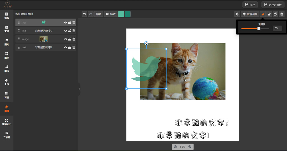Adjust the 透明度 opacity slider handle
This screenshot has width=287, height=151.
tap(259, 29)
